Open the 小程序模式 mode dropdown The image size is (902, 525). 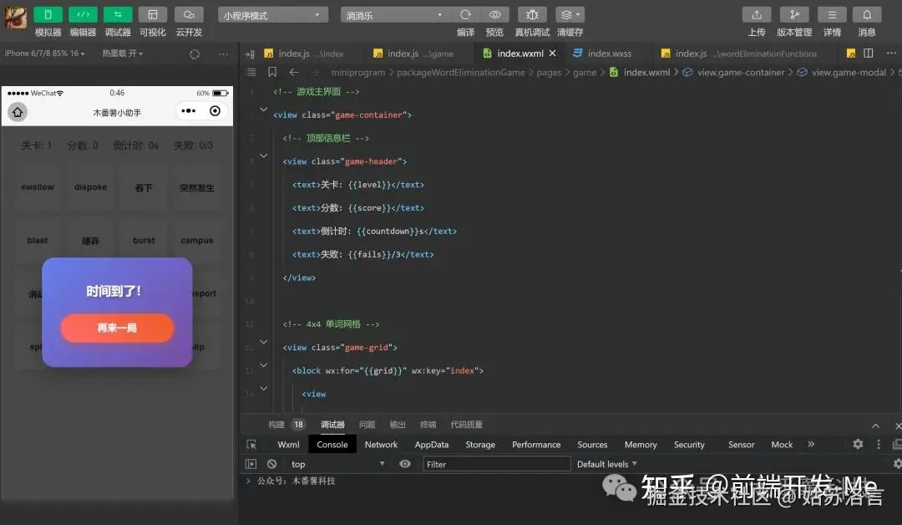click(x=272, y=15)
